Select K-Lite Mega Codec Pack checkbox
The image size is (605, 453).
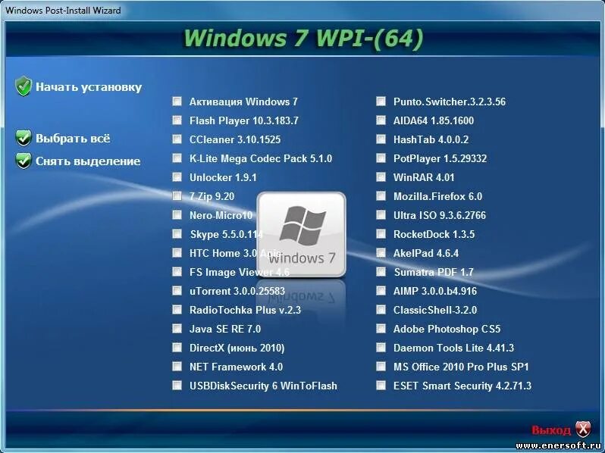click(x=177, y=158)
